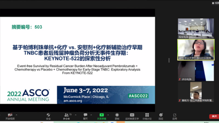The image size is (219, 123).
Task: Click the 'From KEYNOTE-522' English subtitle line
Action: pos(77,73)
